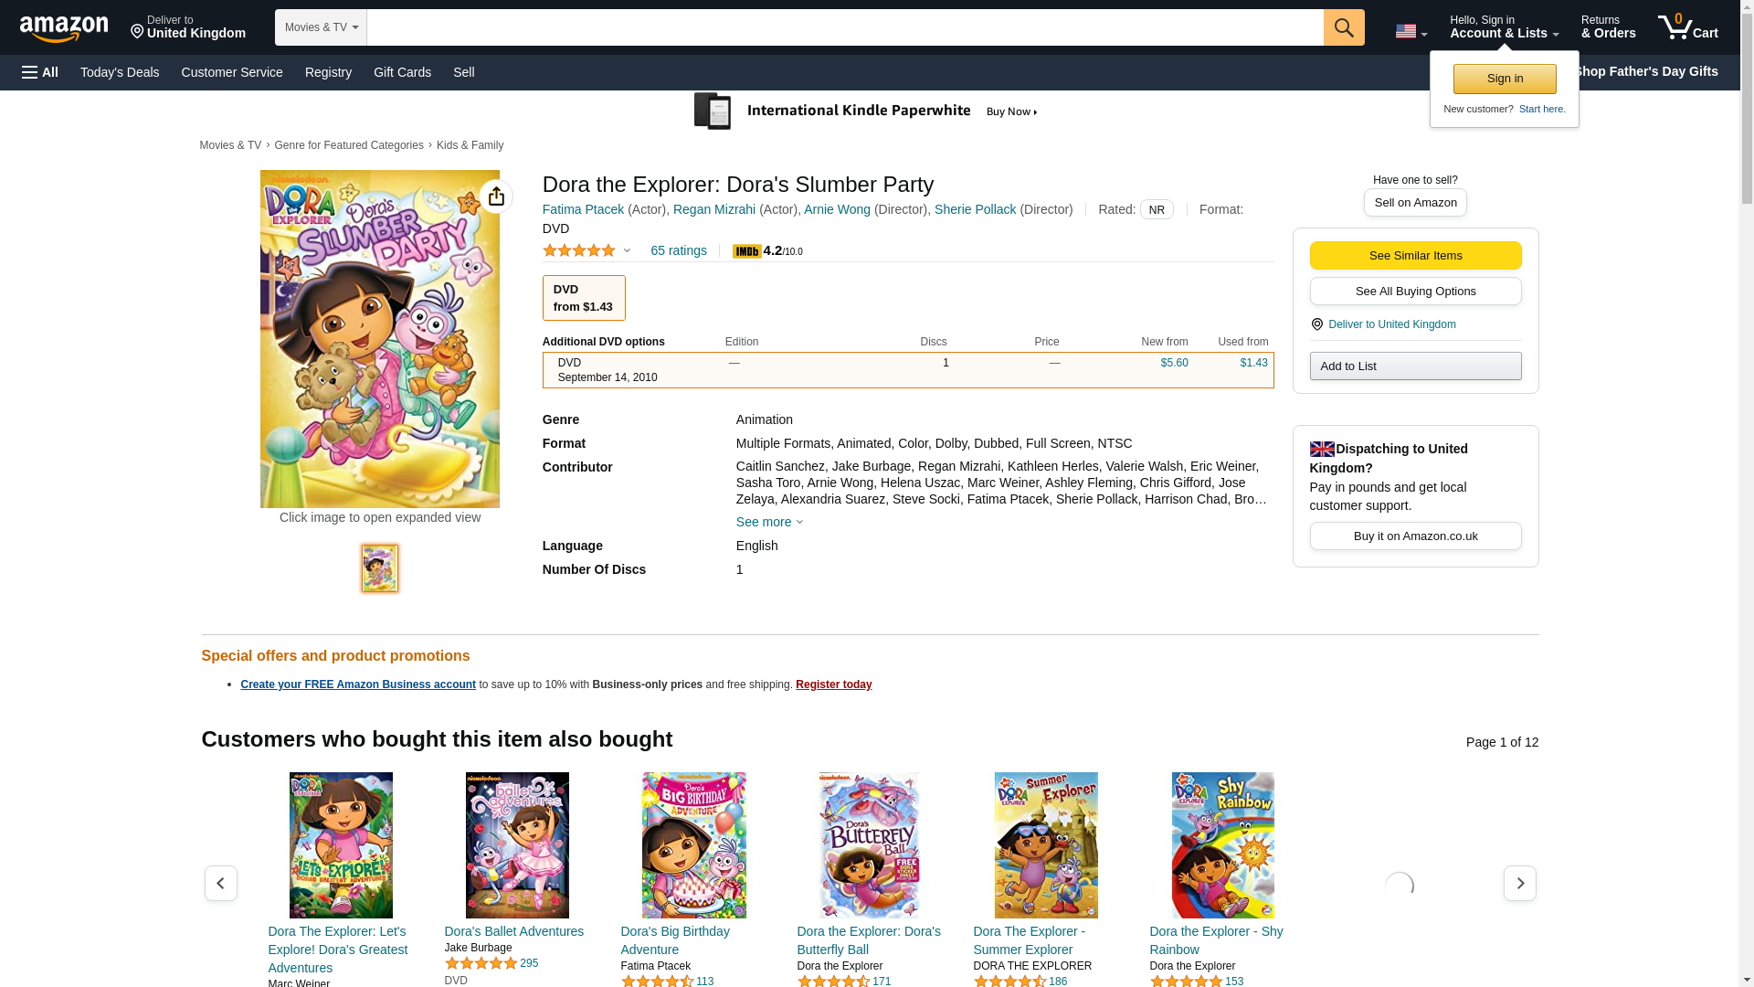Expand See more contributors
The width and height of the screenshot is (1754, 987).
769,522
